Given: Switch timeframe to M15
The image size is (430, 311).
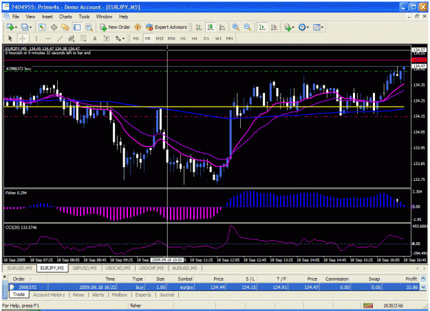Looking at the screenshot, I should (x=160, y=39).
